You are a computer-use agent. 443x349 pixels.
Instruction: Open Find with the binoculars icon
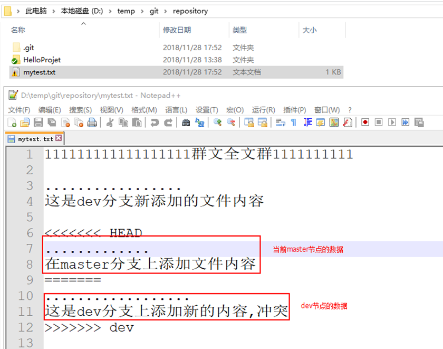186,122
